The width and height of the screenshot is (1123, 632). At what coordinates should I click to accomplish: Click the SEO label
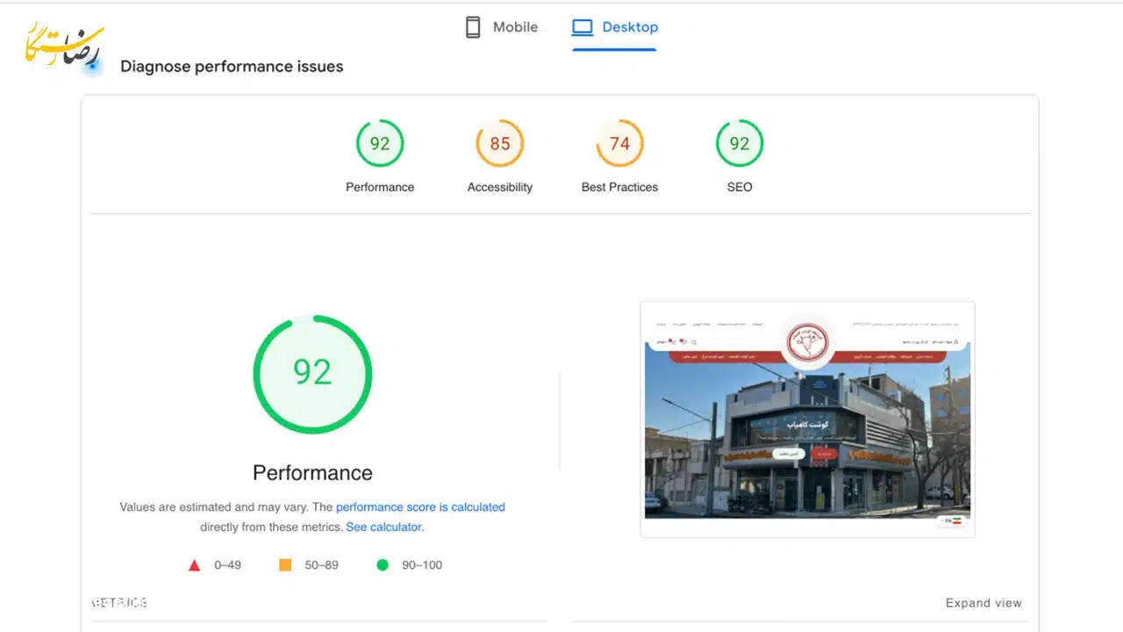click(x=740, y=187)
